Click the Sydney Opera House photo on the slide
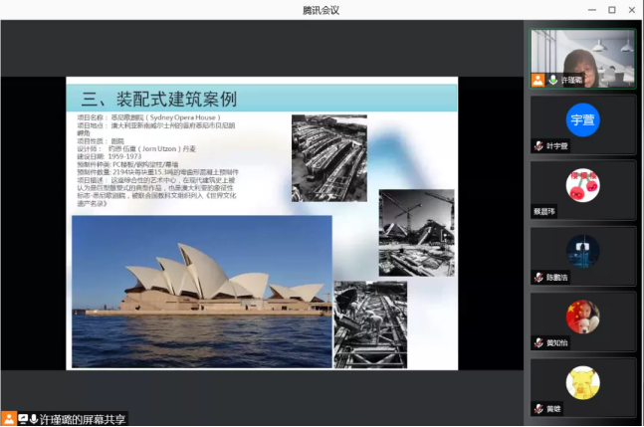 point(201,278)
